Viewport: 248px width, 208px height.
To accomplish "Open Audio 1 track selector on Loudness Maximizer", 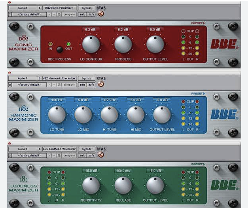I will 23,149.
